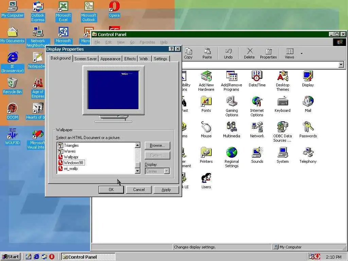Open the Multimedia applet
Image resolution: width=348 pixels, height=261 pixels.
[x=231, y=129]
